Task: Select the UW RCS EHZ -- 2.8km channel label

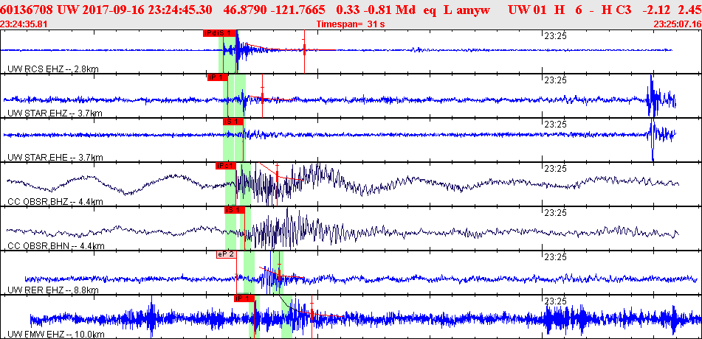Action: [53, 69]
